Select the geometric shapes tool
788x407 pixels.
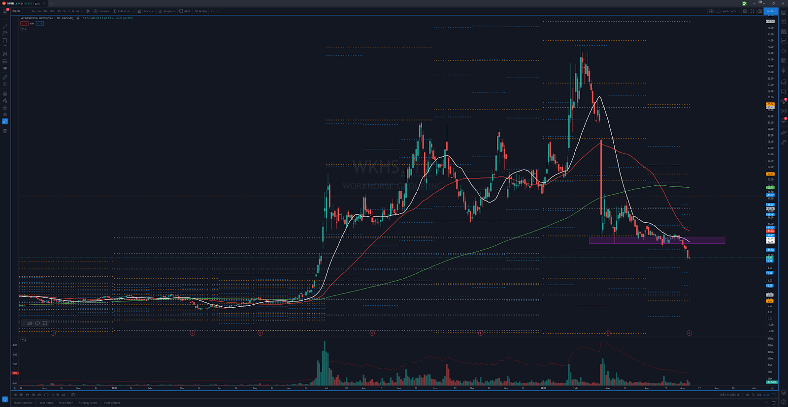coord(5,40)
